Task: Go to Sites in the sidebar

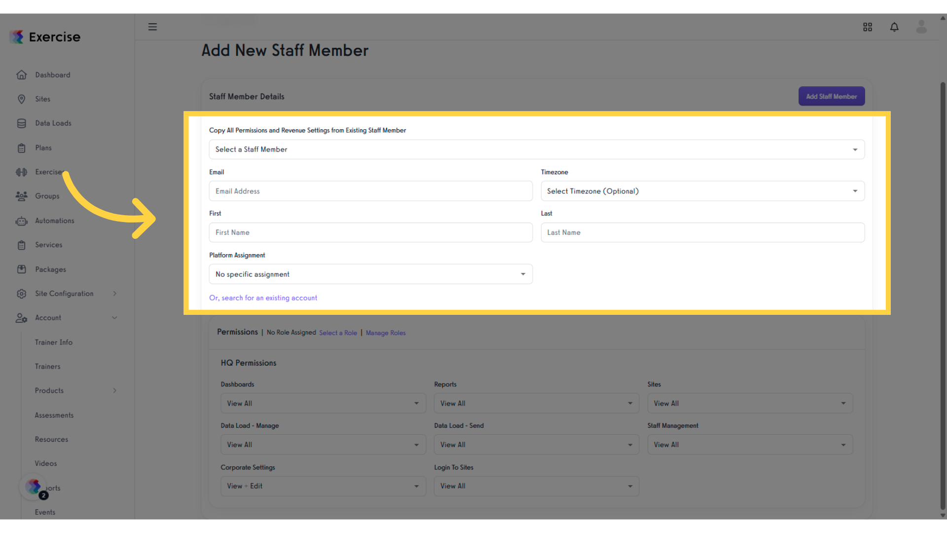Action: coord(43,99)
